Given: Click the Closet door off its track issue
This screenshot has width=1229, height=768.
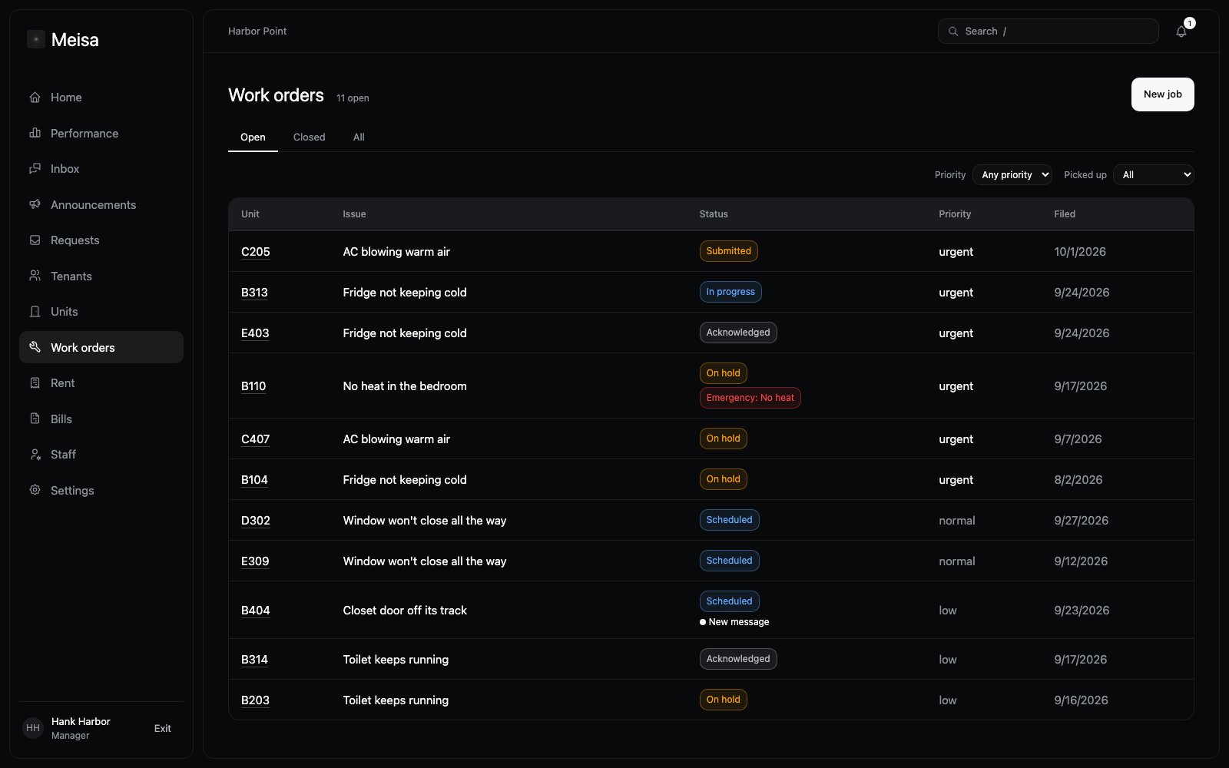Looking at the screenshot, I should (x=405, y=611).
